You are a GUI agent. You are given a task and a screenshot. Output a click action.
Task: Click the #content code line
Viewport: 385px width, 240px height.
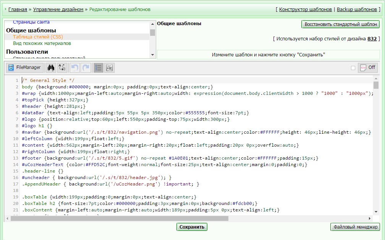(160, 145)
